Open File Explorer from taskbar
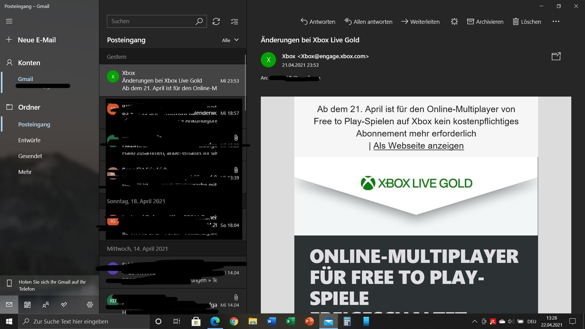This screenshot has height=329, width=585. click(253, 321)
